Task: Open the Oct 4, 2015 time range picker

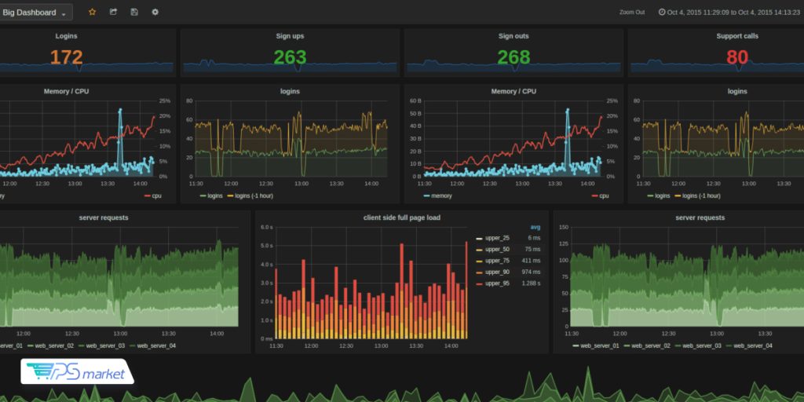Action: [x=729, y=13]
